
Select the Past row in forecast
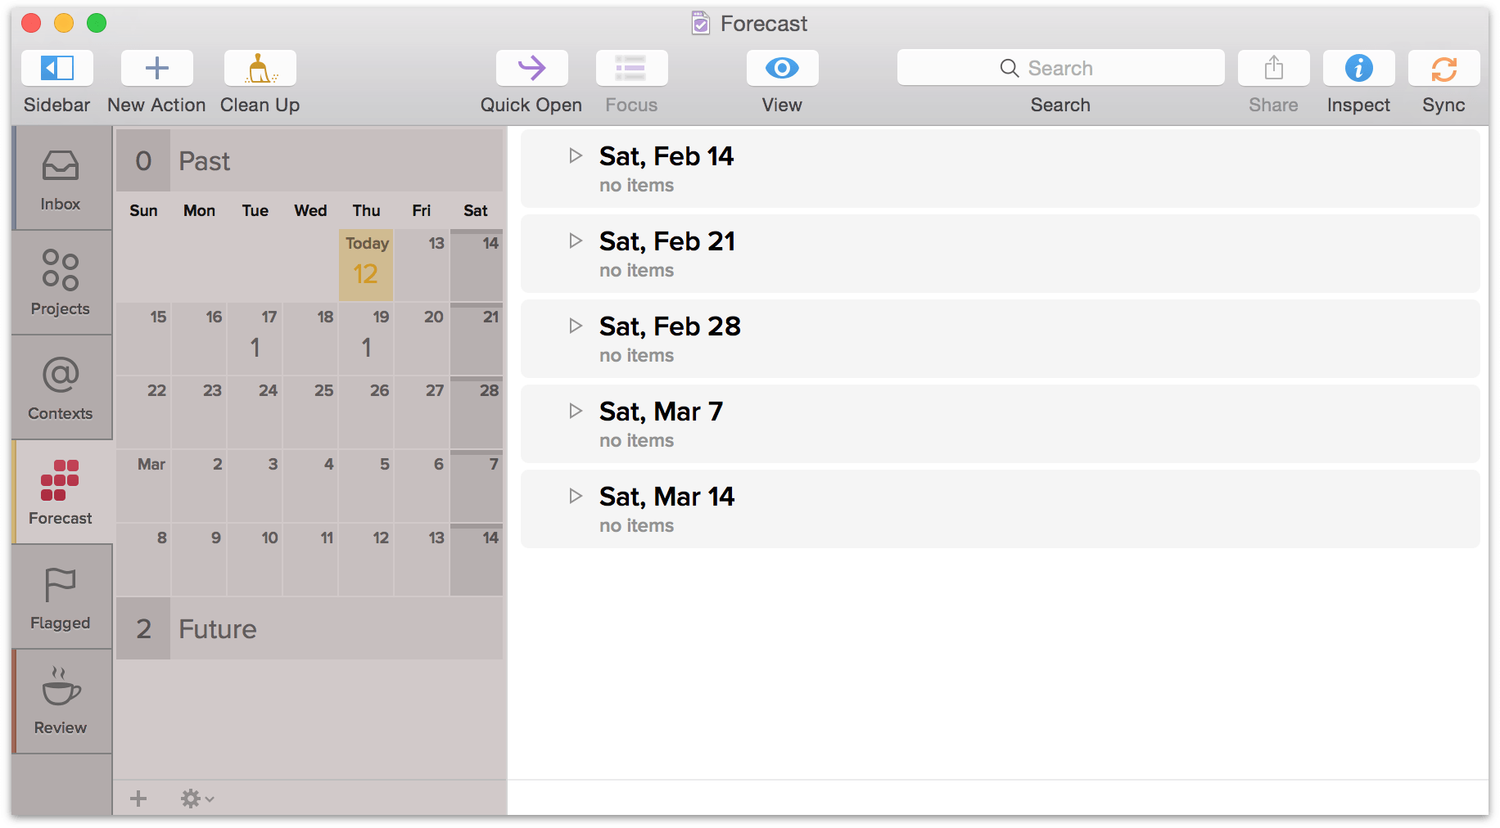309,160
